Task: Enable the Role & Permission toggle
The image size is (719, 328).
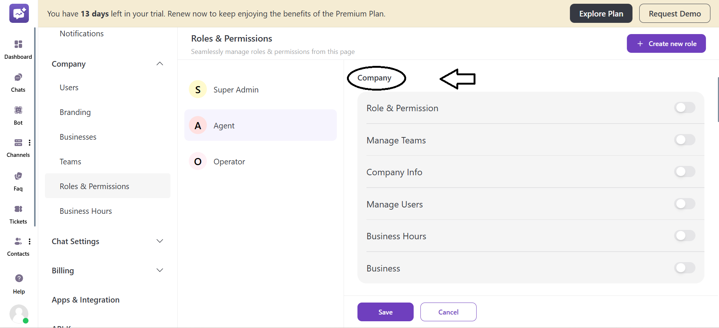Action: click(684, 107)
